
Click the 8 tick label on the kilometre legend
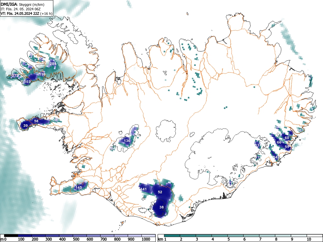coord(276,239)
